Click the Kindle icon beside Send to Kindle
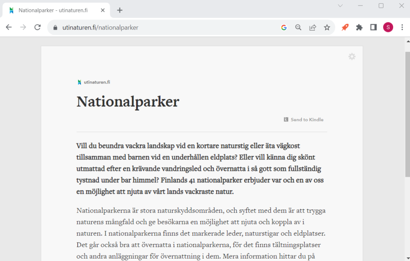410x261 pixels. coord(286,120)
